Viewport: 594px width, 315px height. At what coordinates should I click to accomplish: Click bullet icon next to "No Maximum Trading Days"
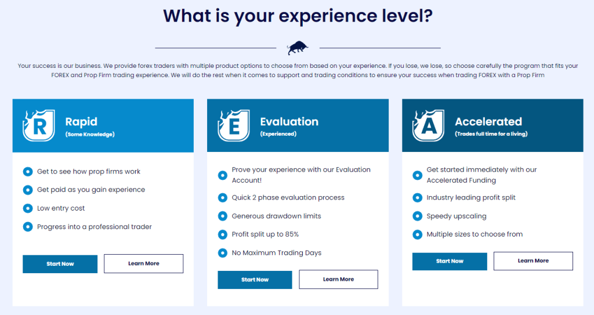pos(223,253)
